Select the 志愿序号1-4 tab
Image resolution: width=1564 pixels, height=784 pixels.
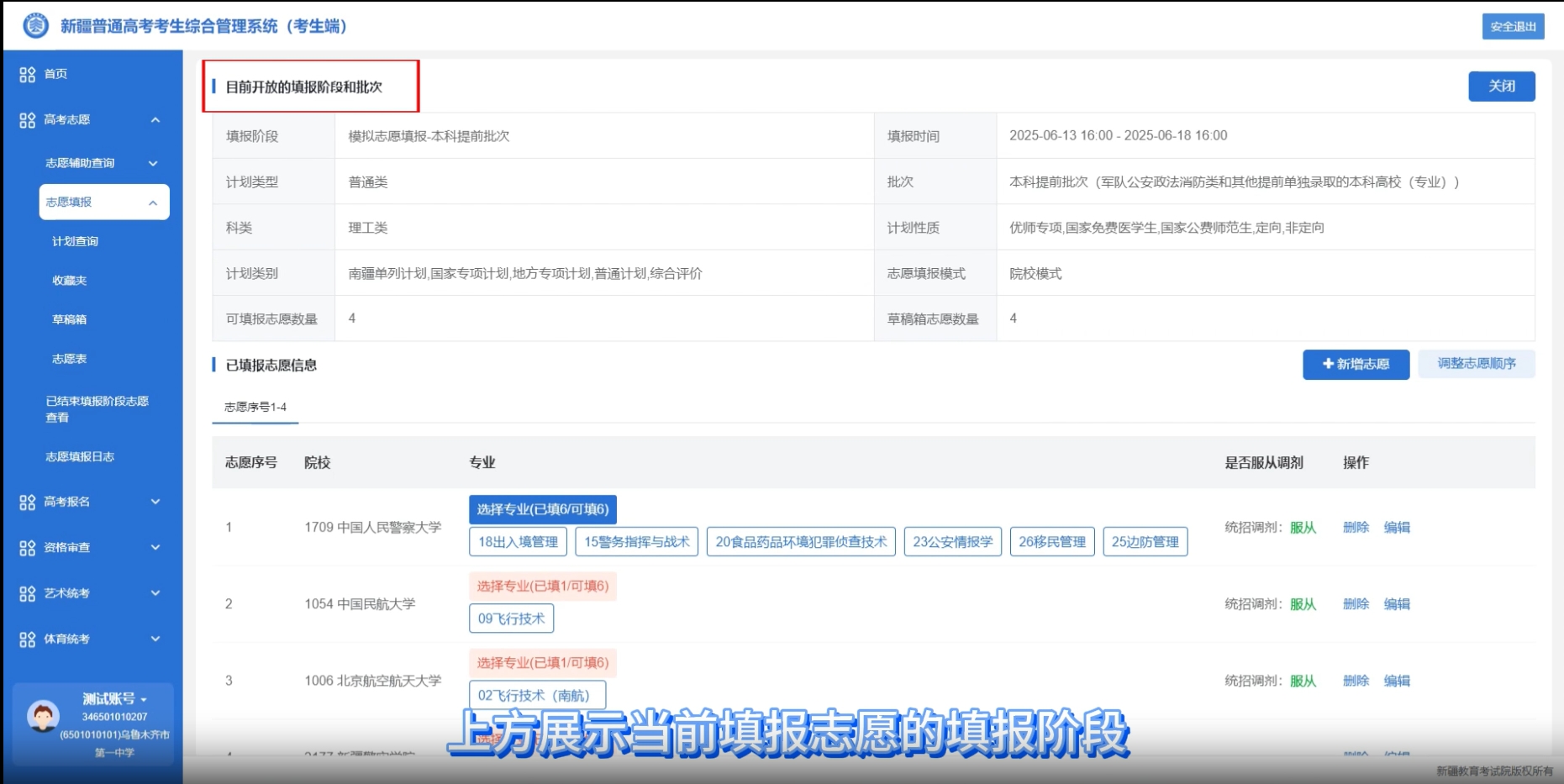(255, 408)
